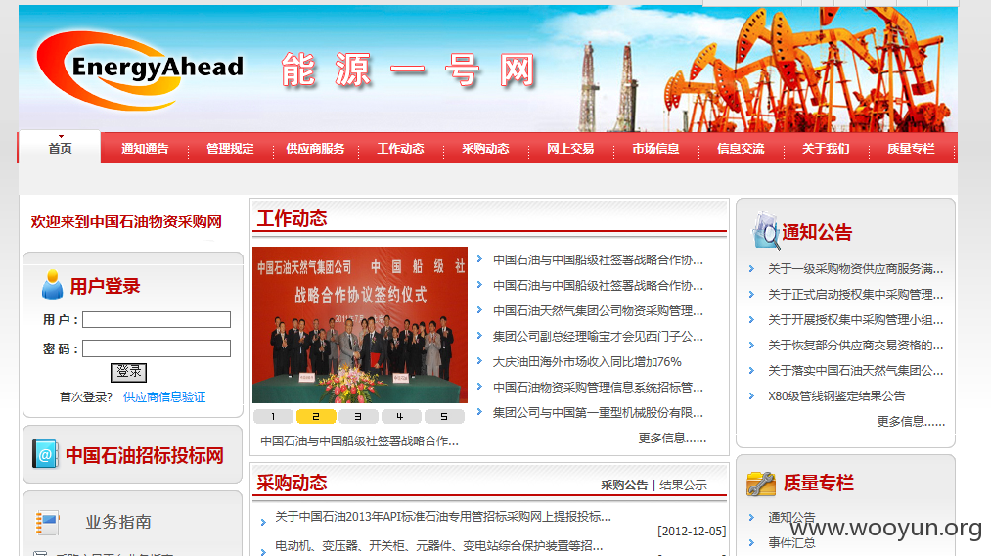Open the 供应商信息验证 link
991x556 pixels.
click(164, 397)
